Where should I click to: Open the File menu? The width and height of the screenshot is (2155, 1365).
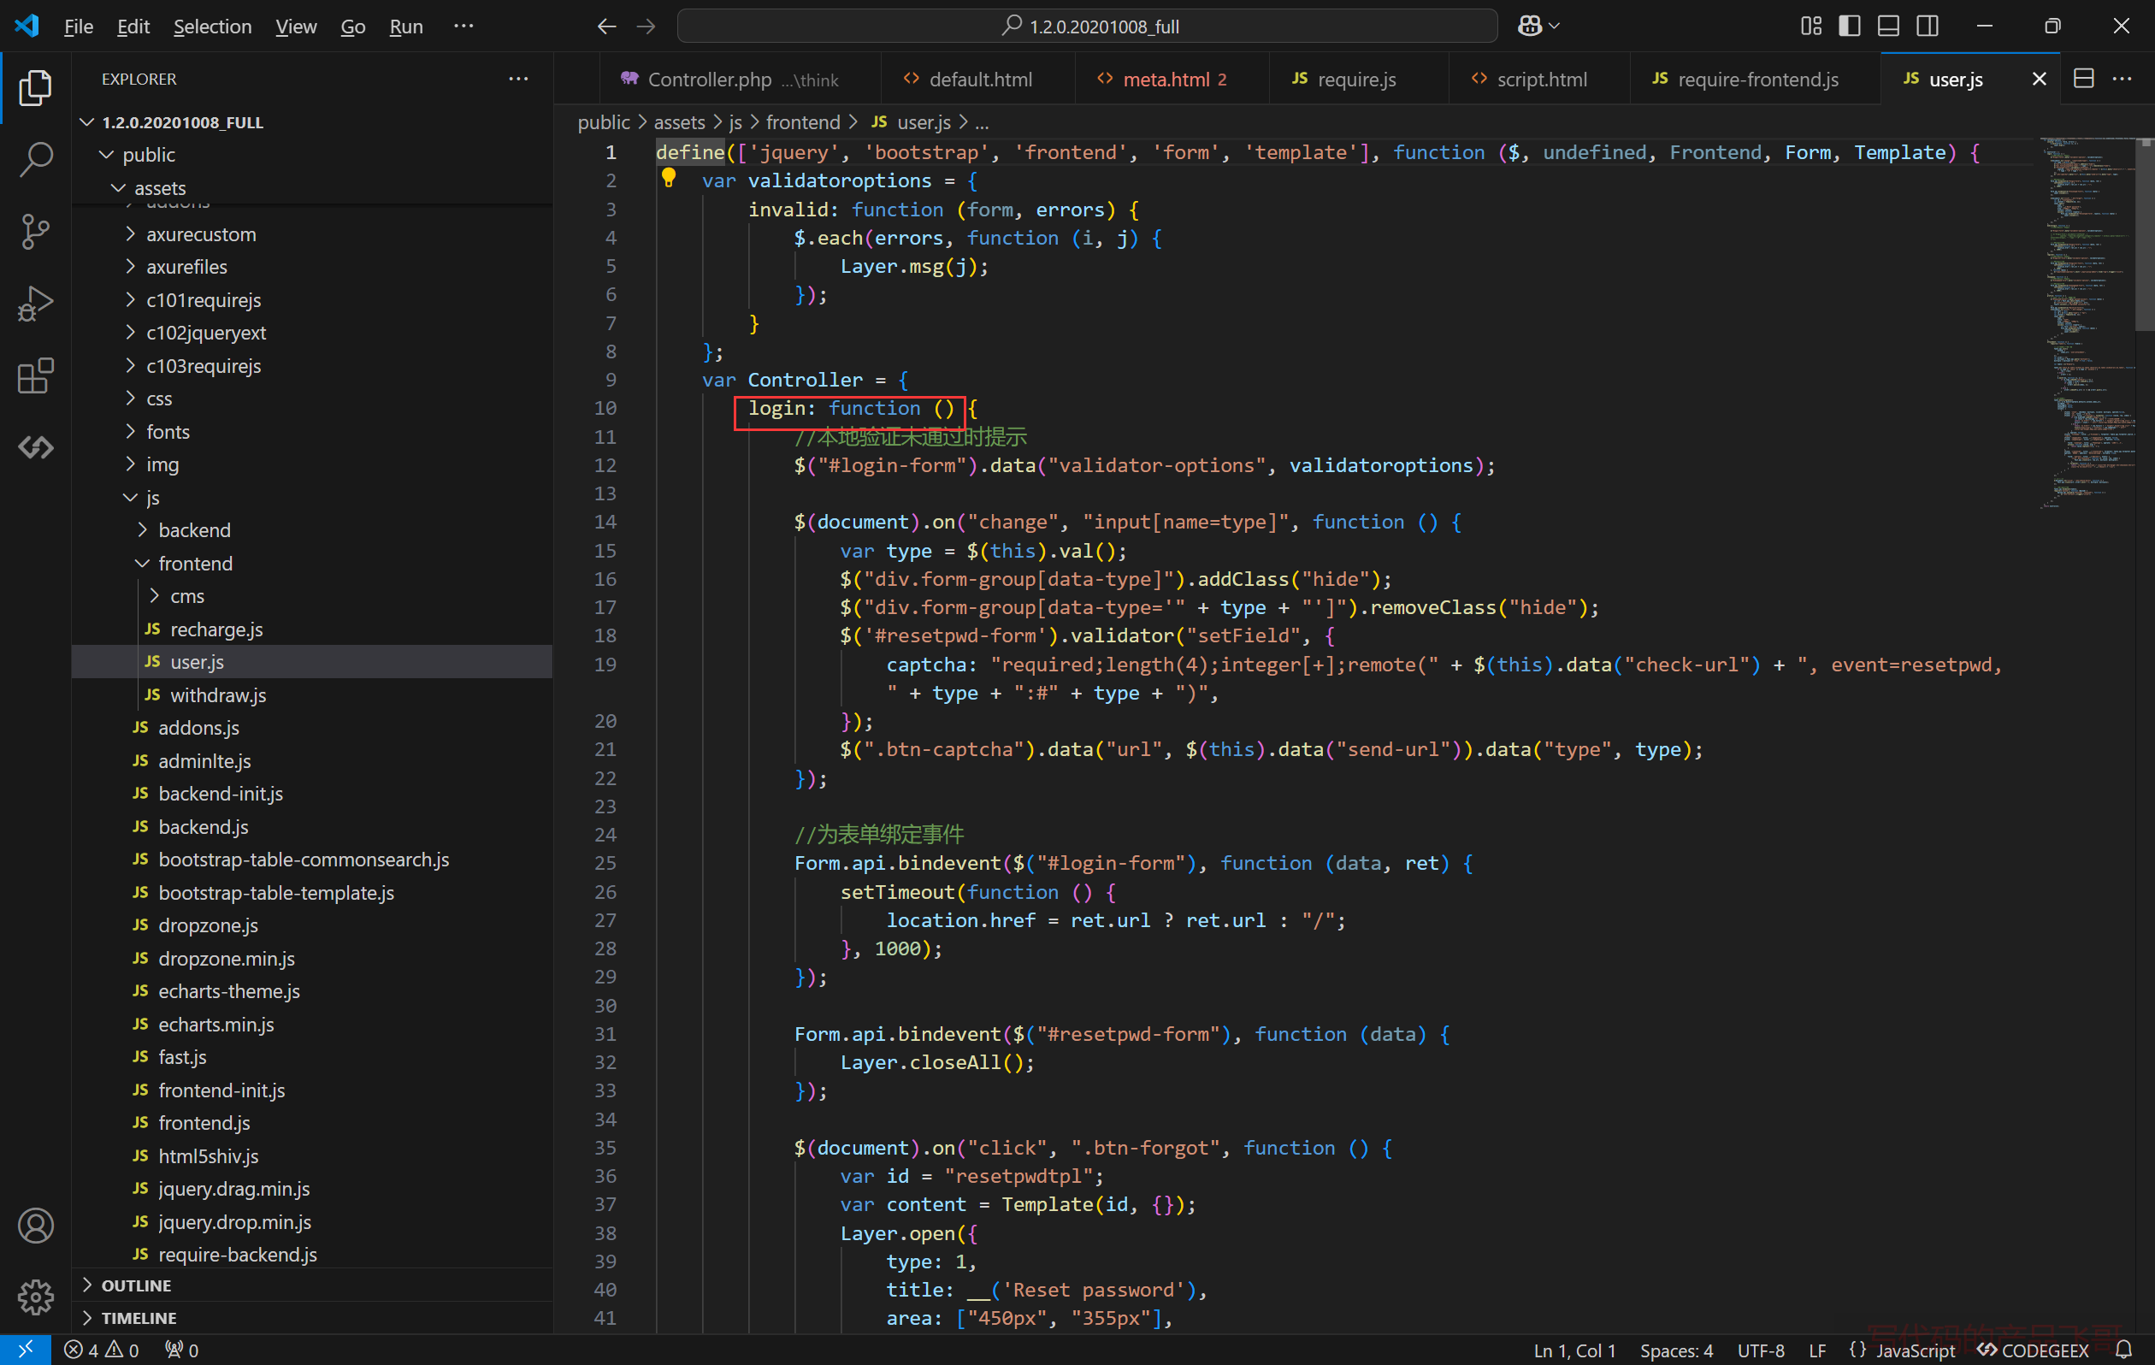[79, 26]
